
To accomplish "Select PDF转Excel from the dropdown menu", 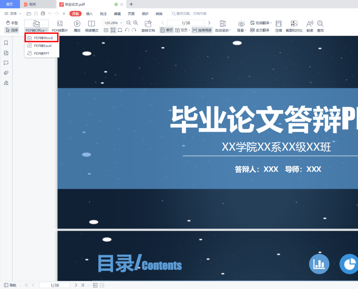I will [x=42, y=46].
